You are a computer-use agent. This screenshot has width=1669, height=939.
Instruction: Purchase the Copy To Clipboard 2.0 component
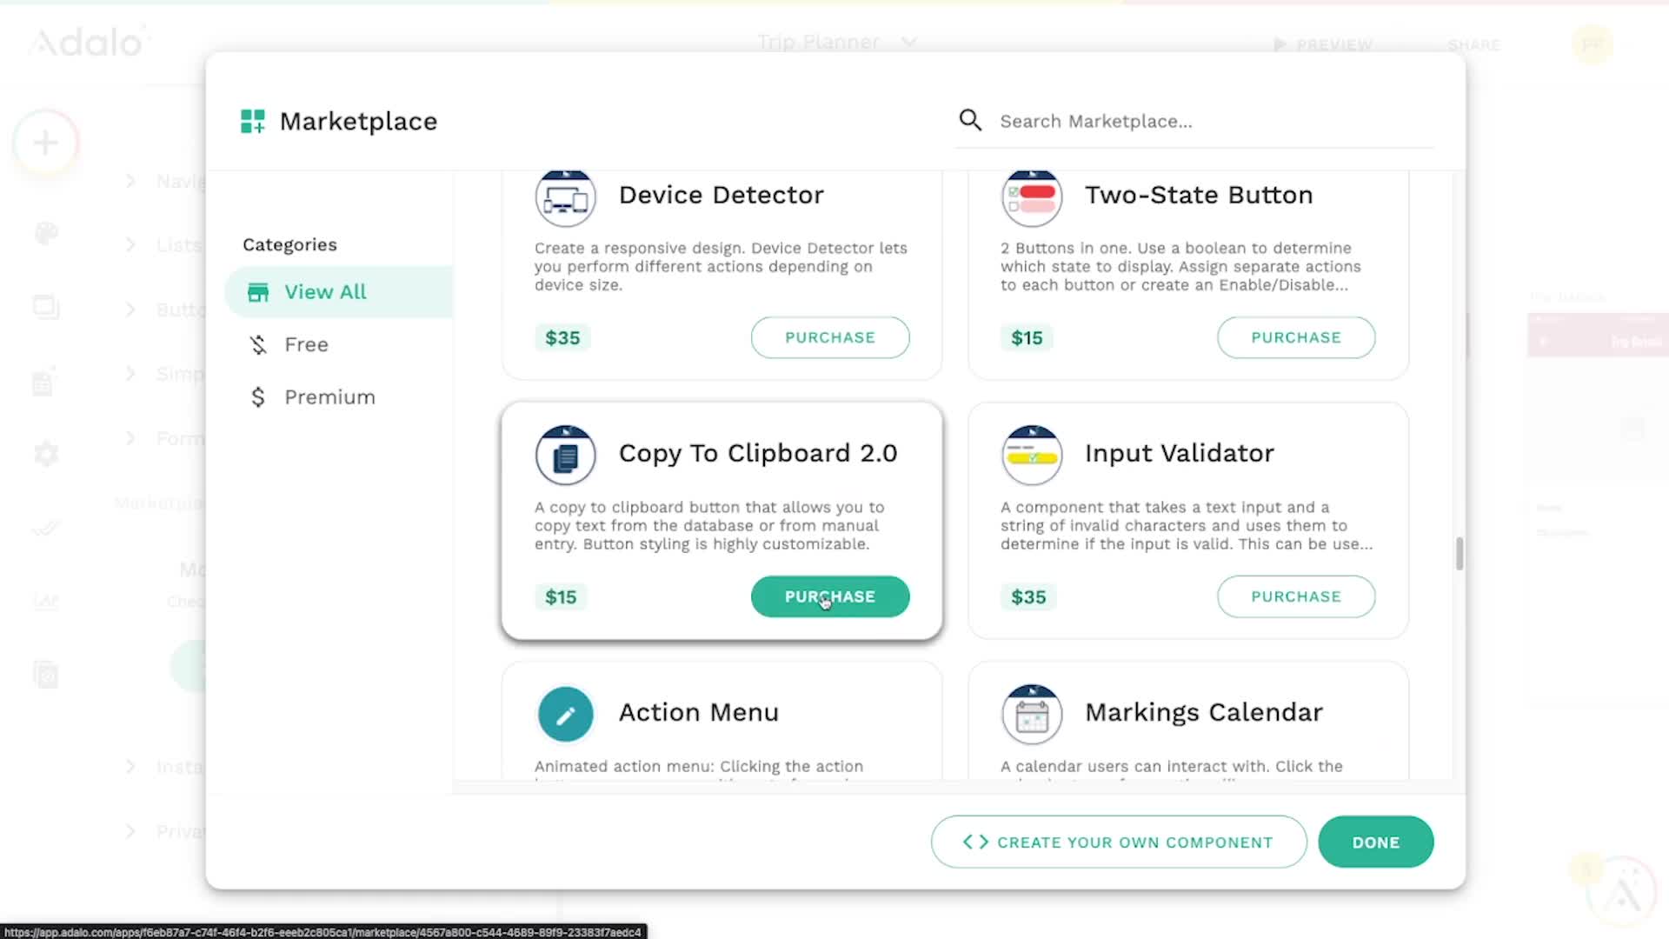click(829, 596)
